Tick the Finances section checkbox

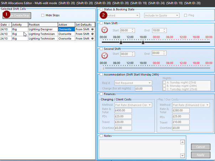pos(101,94)
